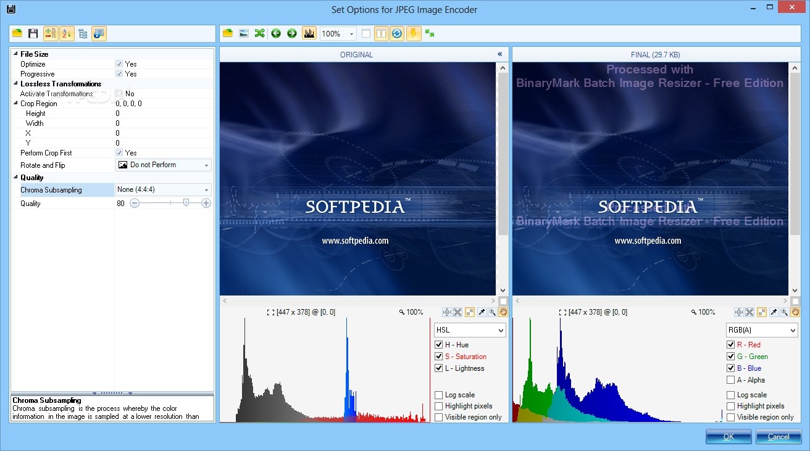The height and width of the screenshot is (451, 810).
Task: Click the tree hierarchy toolbar icon
Action: 83,33
